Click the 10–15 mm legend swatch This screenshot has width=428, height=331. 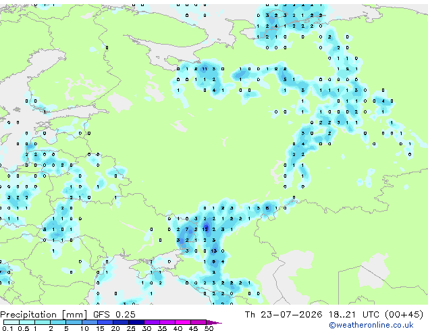click(x=89, y=322)
